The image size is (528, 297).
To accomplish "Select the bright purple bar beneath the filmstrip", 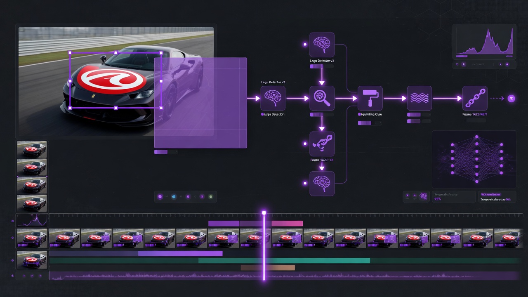I will point(180,253).
